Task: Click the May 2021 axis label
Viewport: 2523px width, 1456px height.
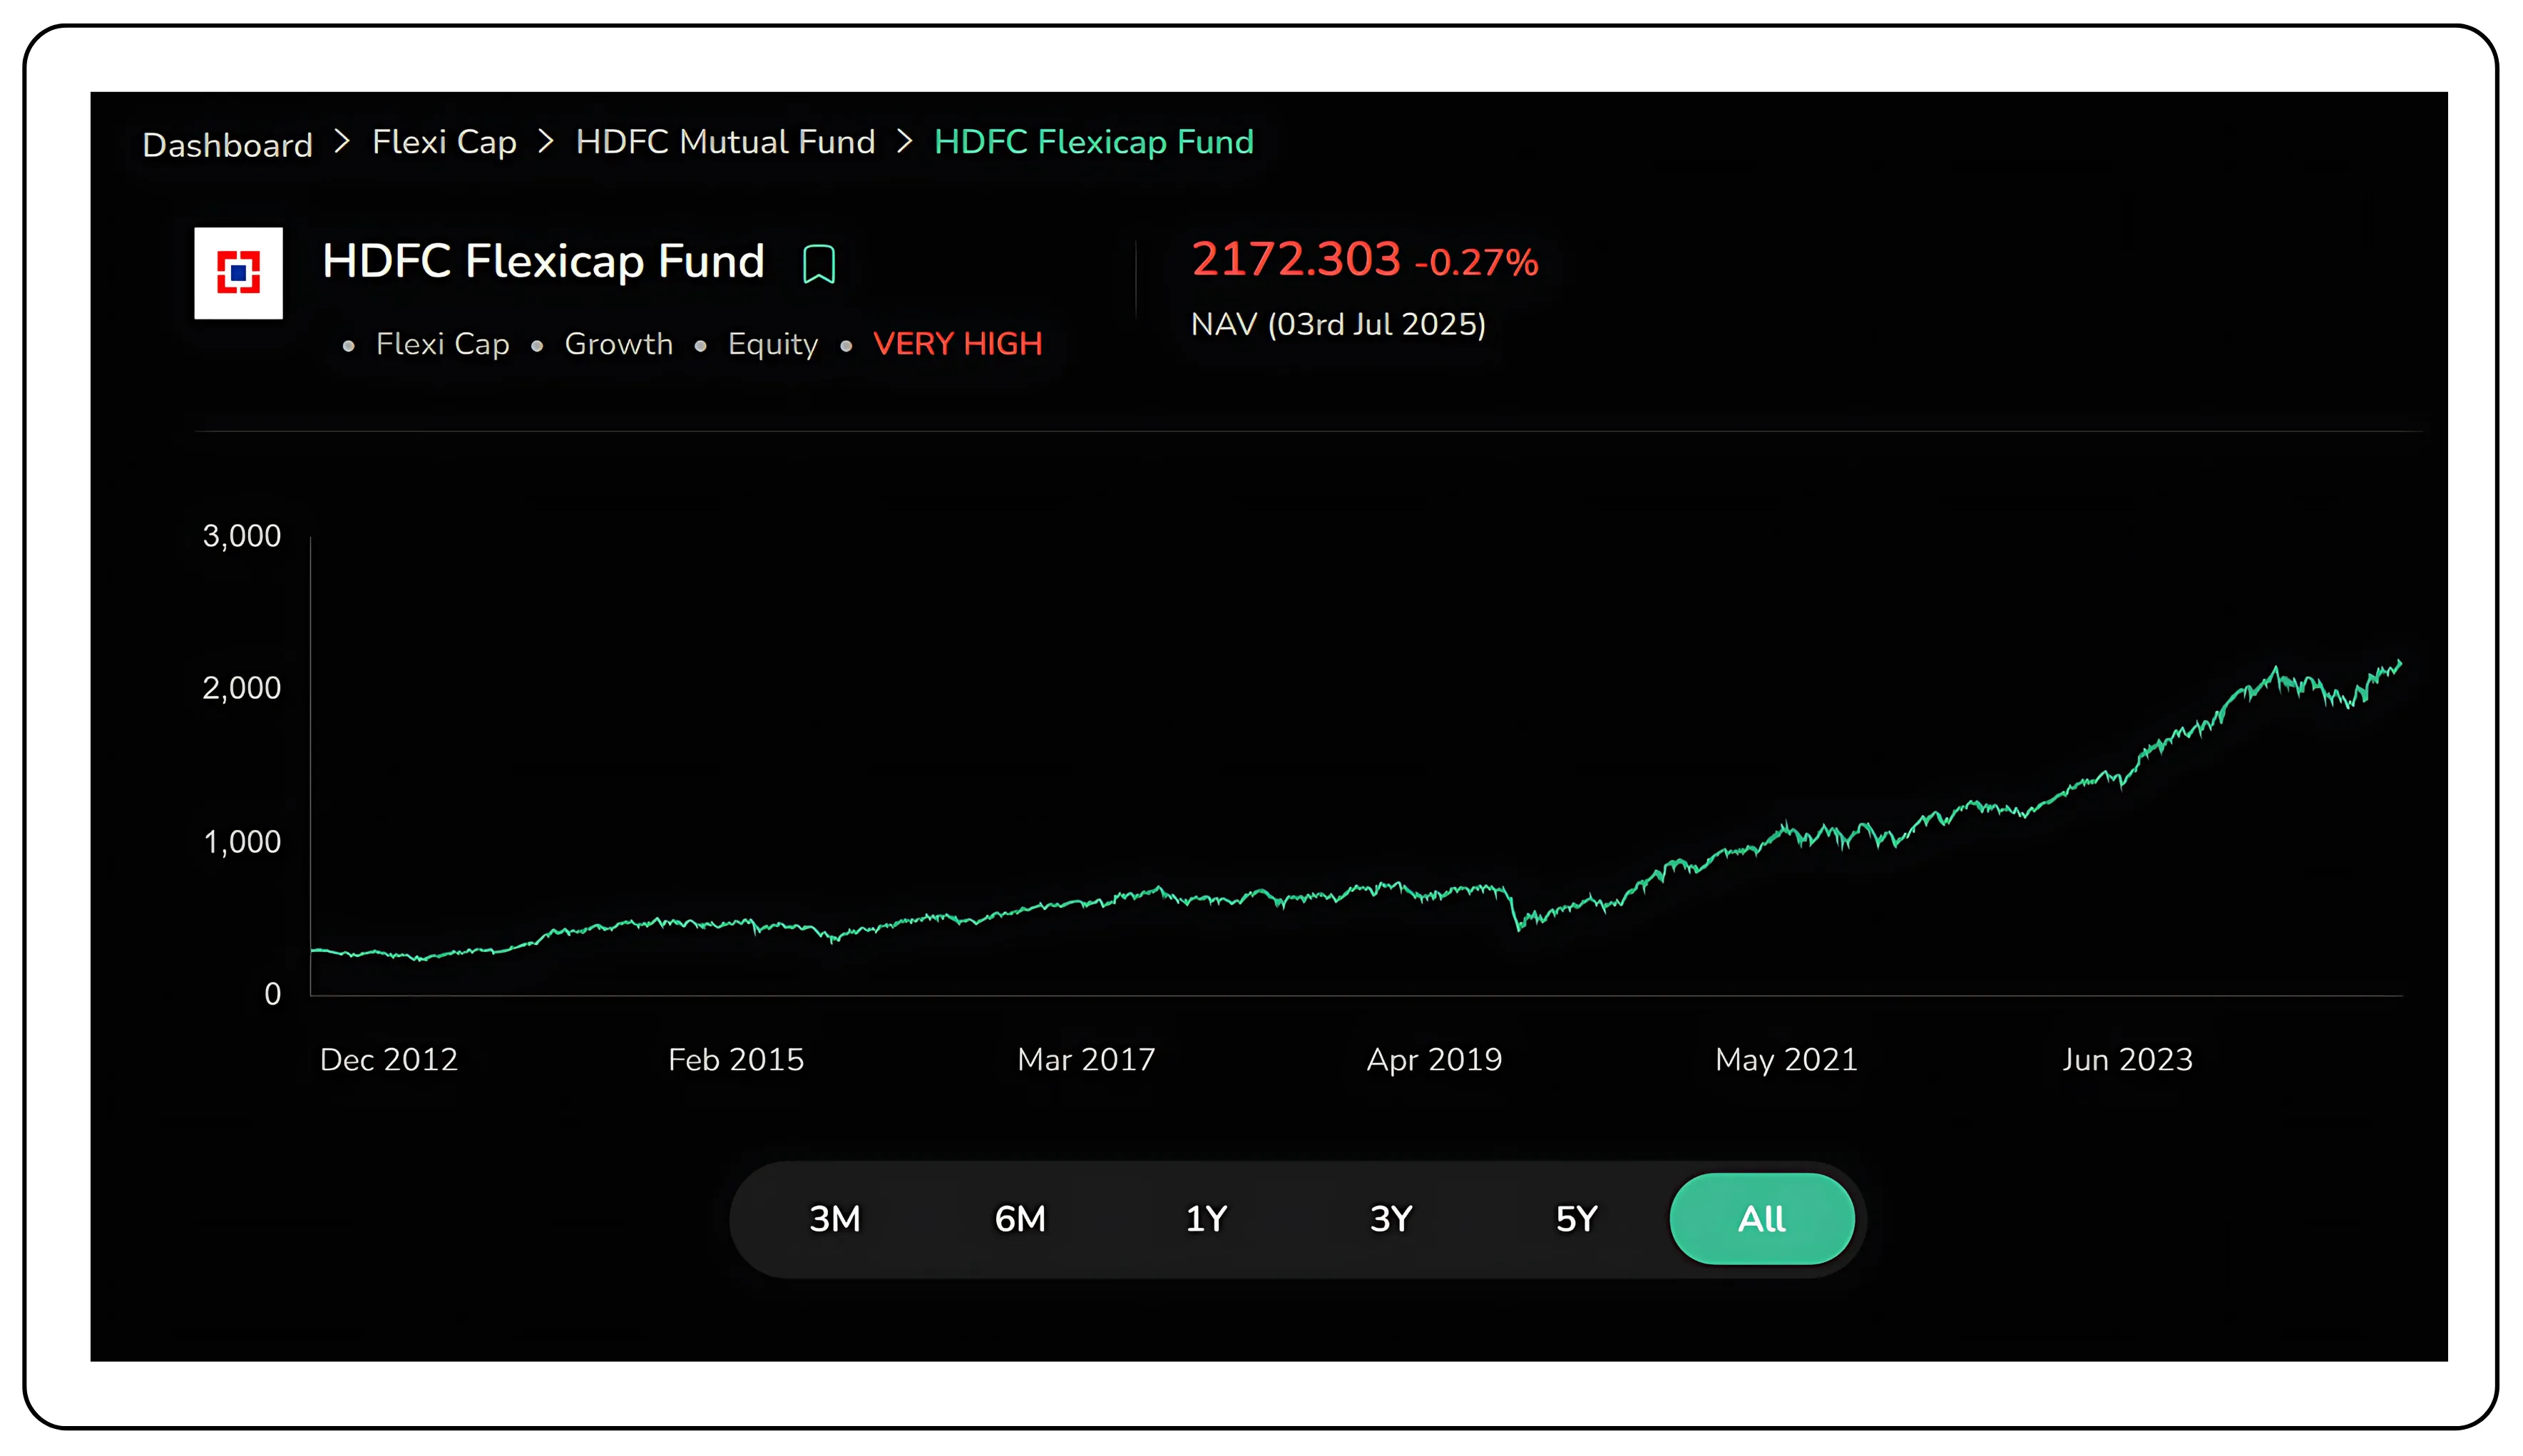Action: (x=1786, y=1060)
